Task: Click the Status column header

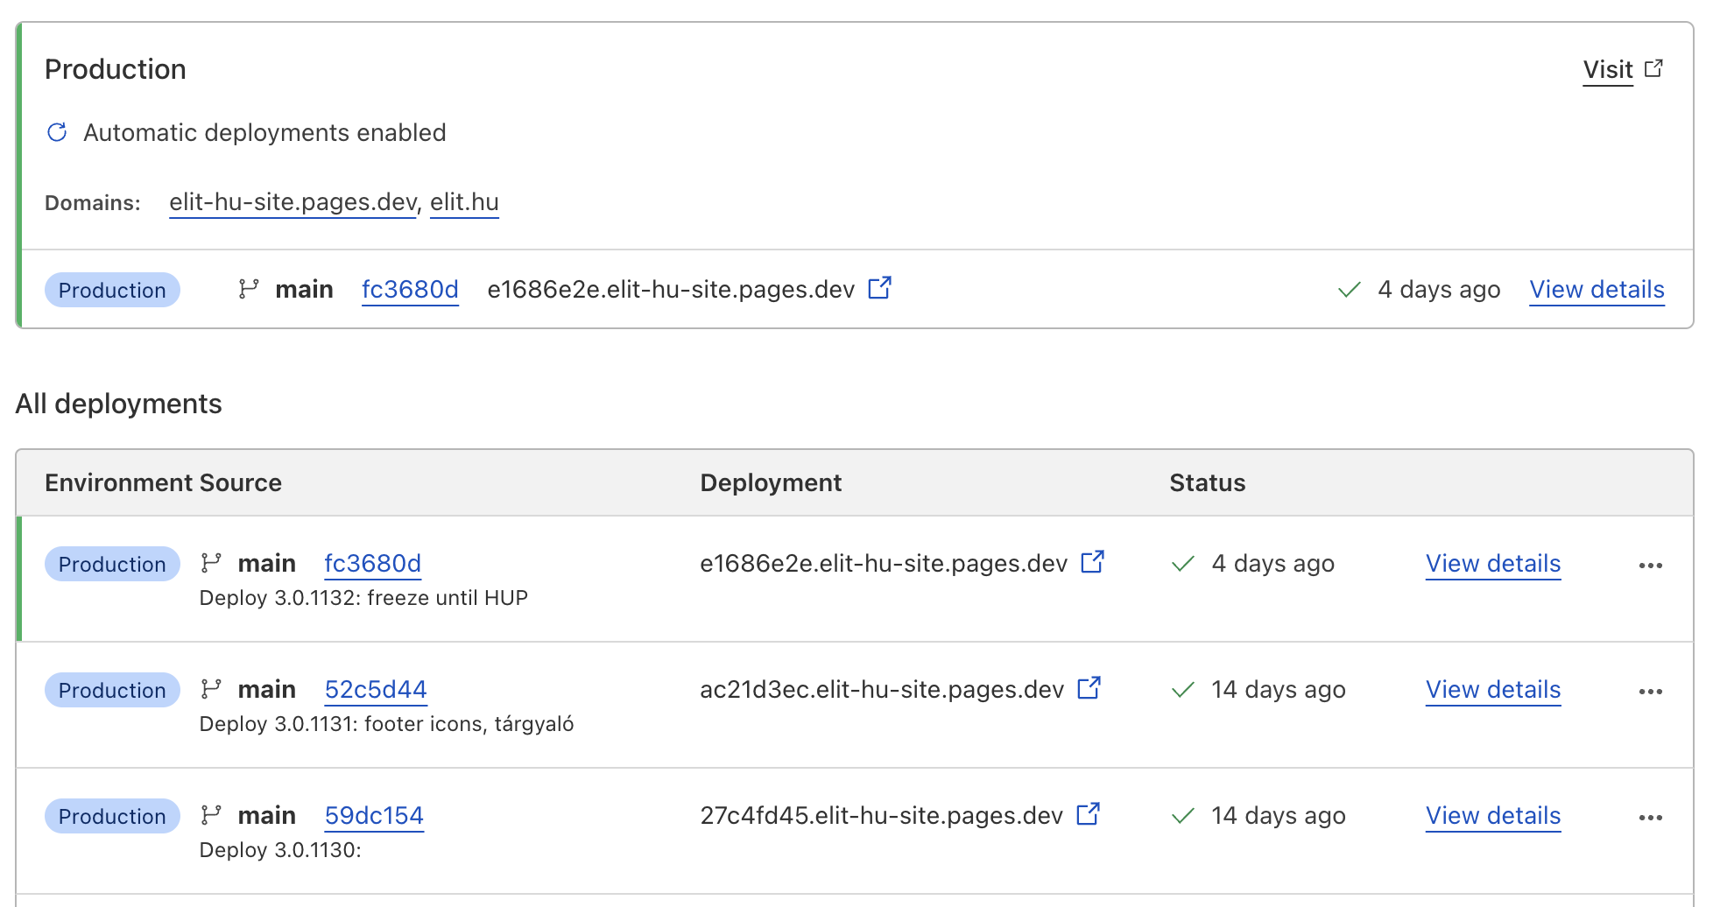Action: (1207, 482)
